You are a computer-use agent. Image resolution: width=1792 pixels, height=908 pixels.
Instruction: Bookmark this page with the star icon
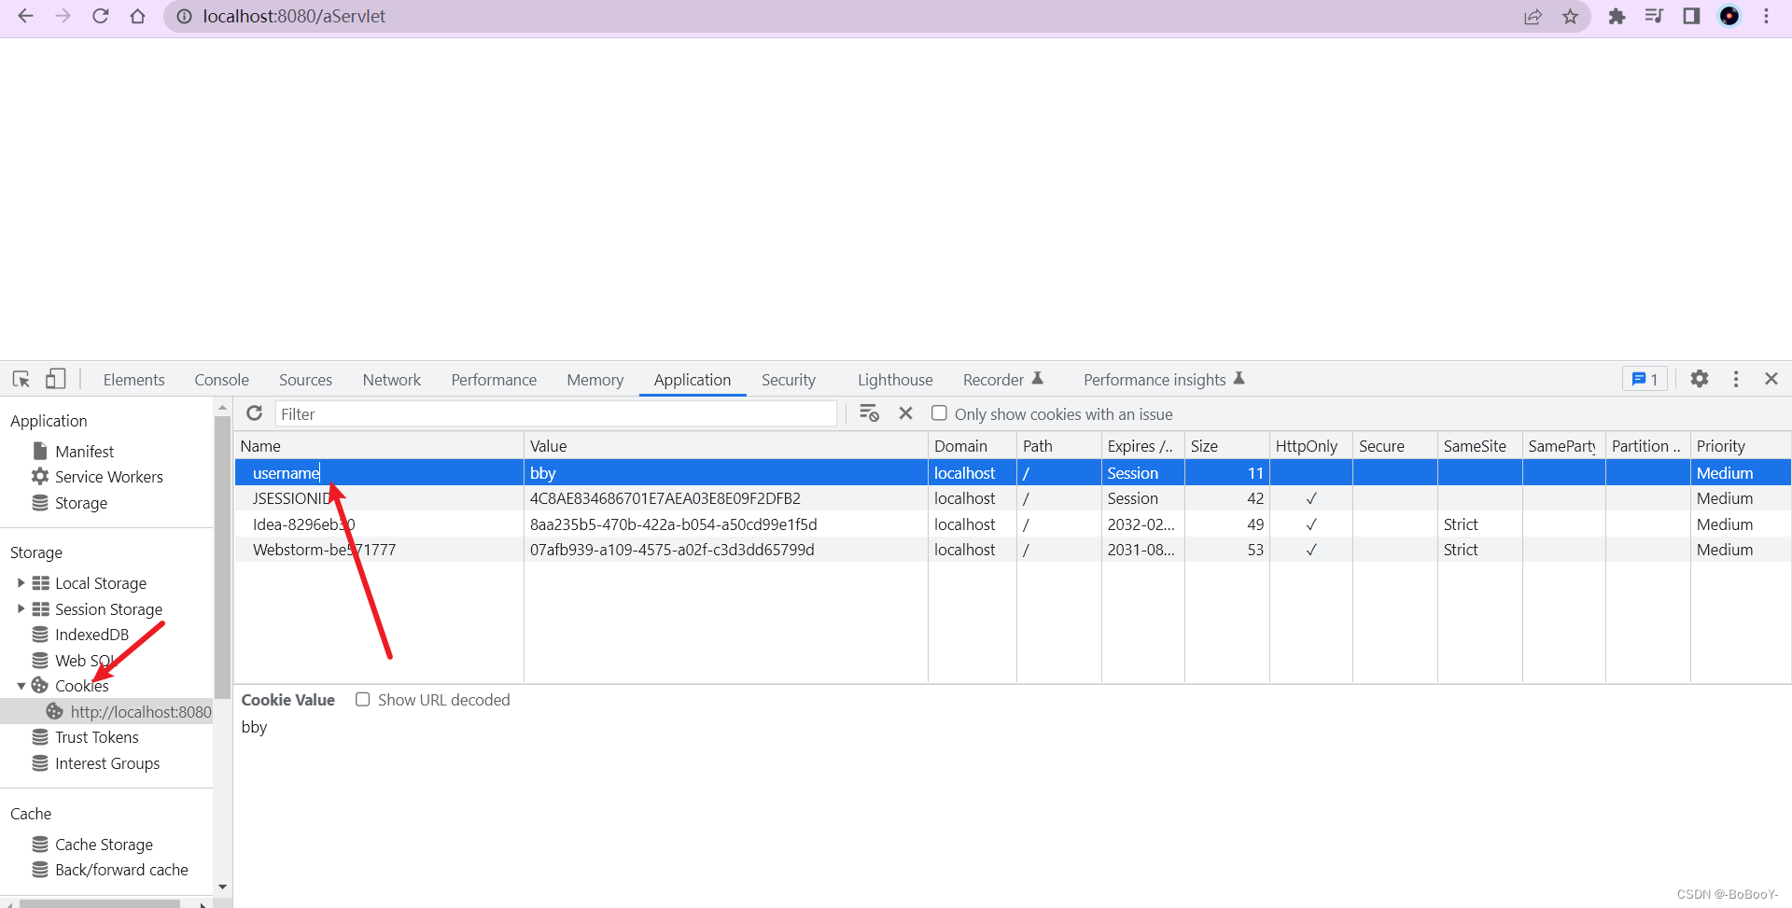pyautogui.click(x=1571, y=16)
